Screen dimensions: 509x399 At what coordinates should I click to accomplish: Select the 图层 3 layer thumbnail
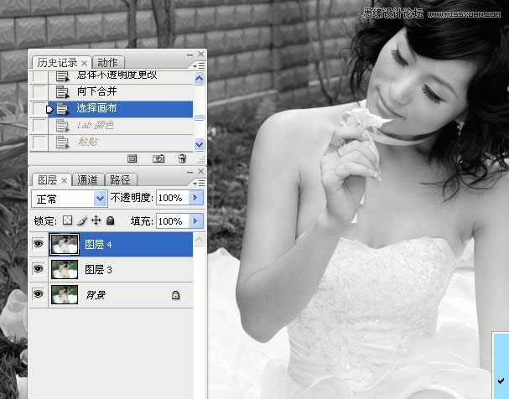pos(63,269)
